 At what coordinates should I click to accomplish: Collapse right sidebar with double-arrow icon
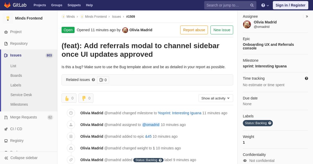tap(307, 16)
